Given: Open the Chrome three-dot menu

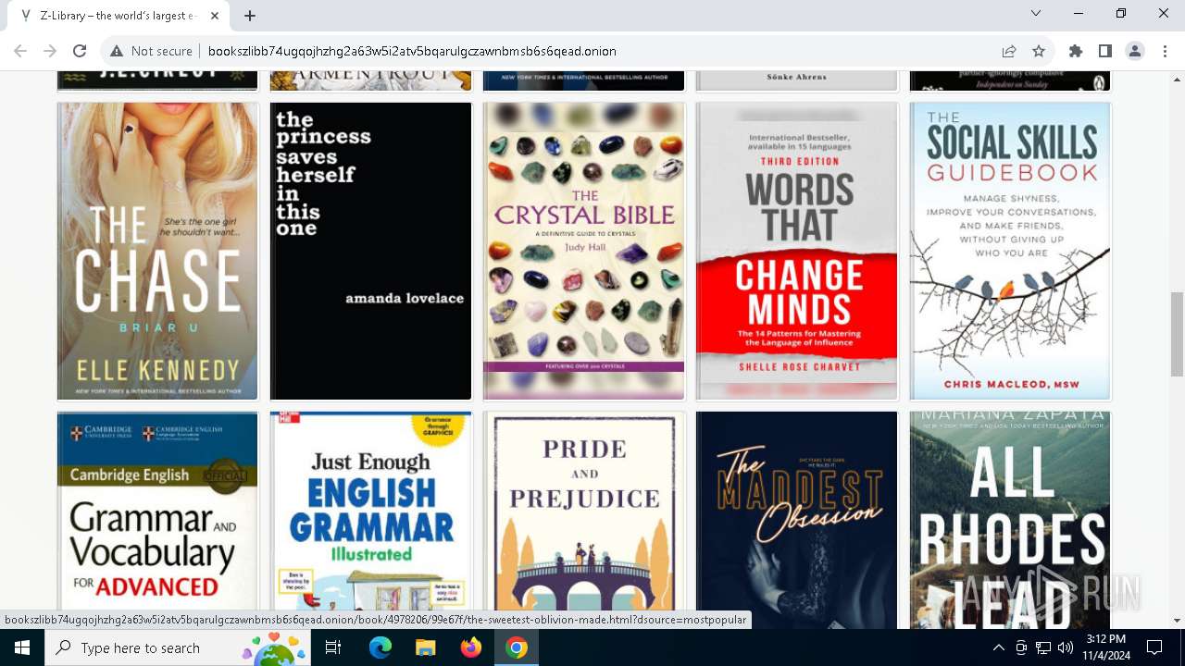Looking at the screenshot, I should 1165,51.
